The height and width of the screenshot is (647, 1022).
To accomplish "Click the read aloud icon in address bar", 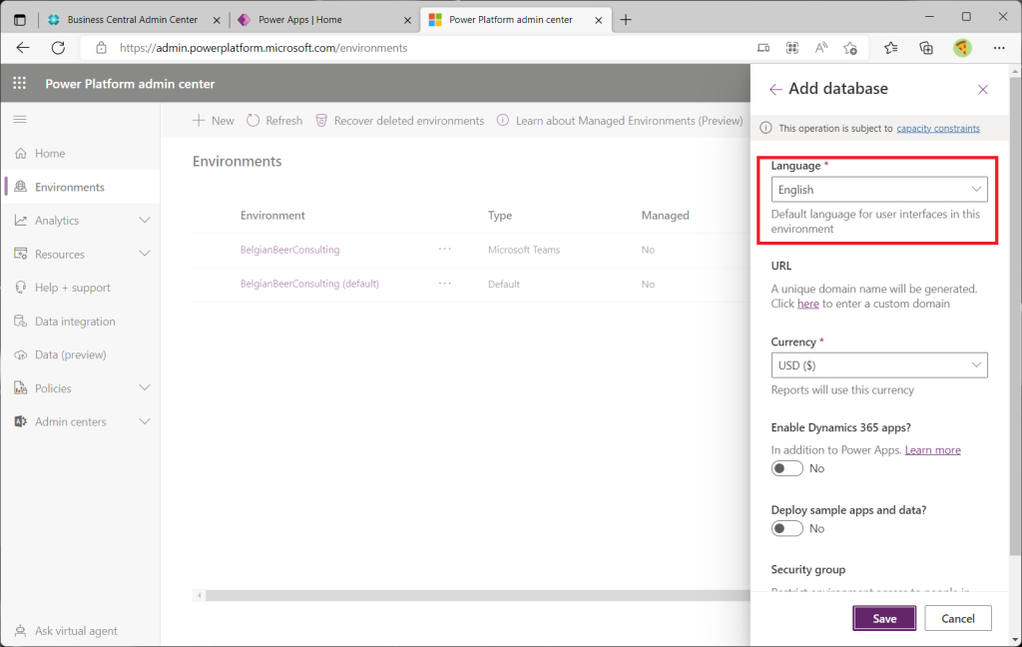I will (821, 48).
